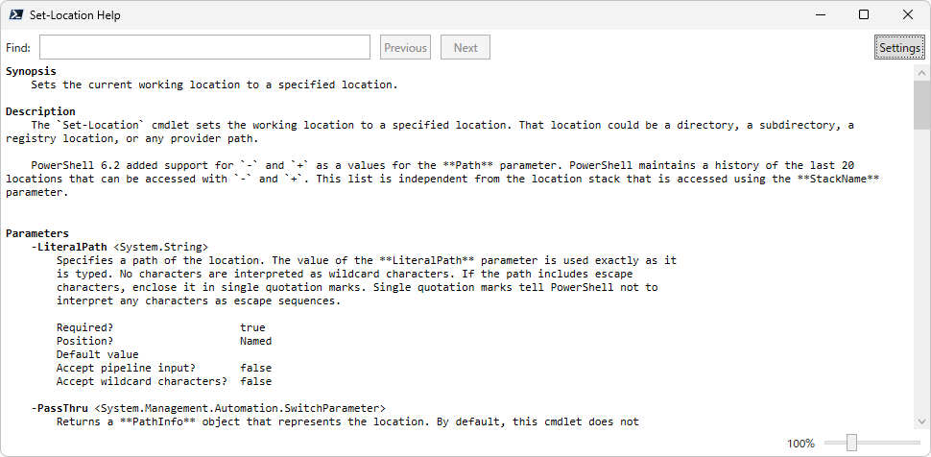Click the Description heading
The width and height of the screenshot is (931, 457).
40,111
